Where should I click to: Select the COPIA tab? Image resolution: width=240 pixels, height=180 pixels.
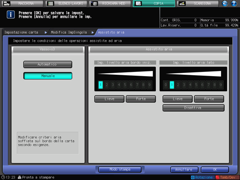(154, 3)
